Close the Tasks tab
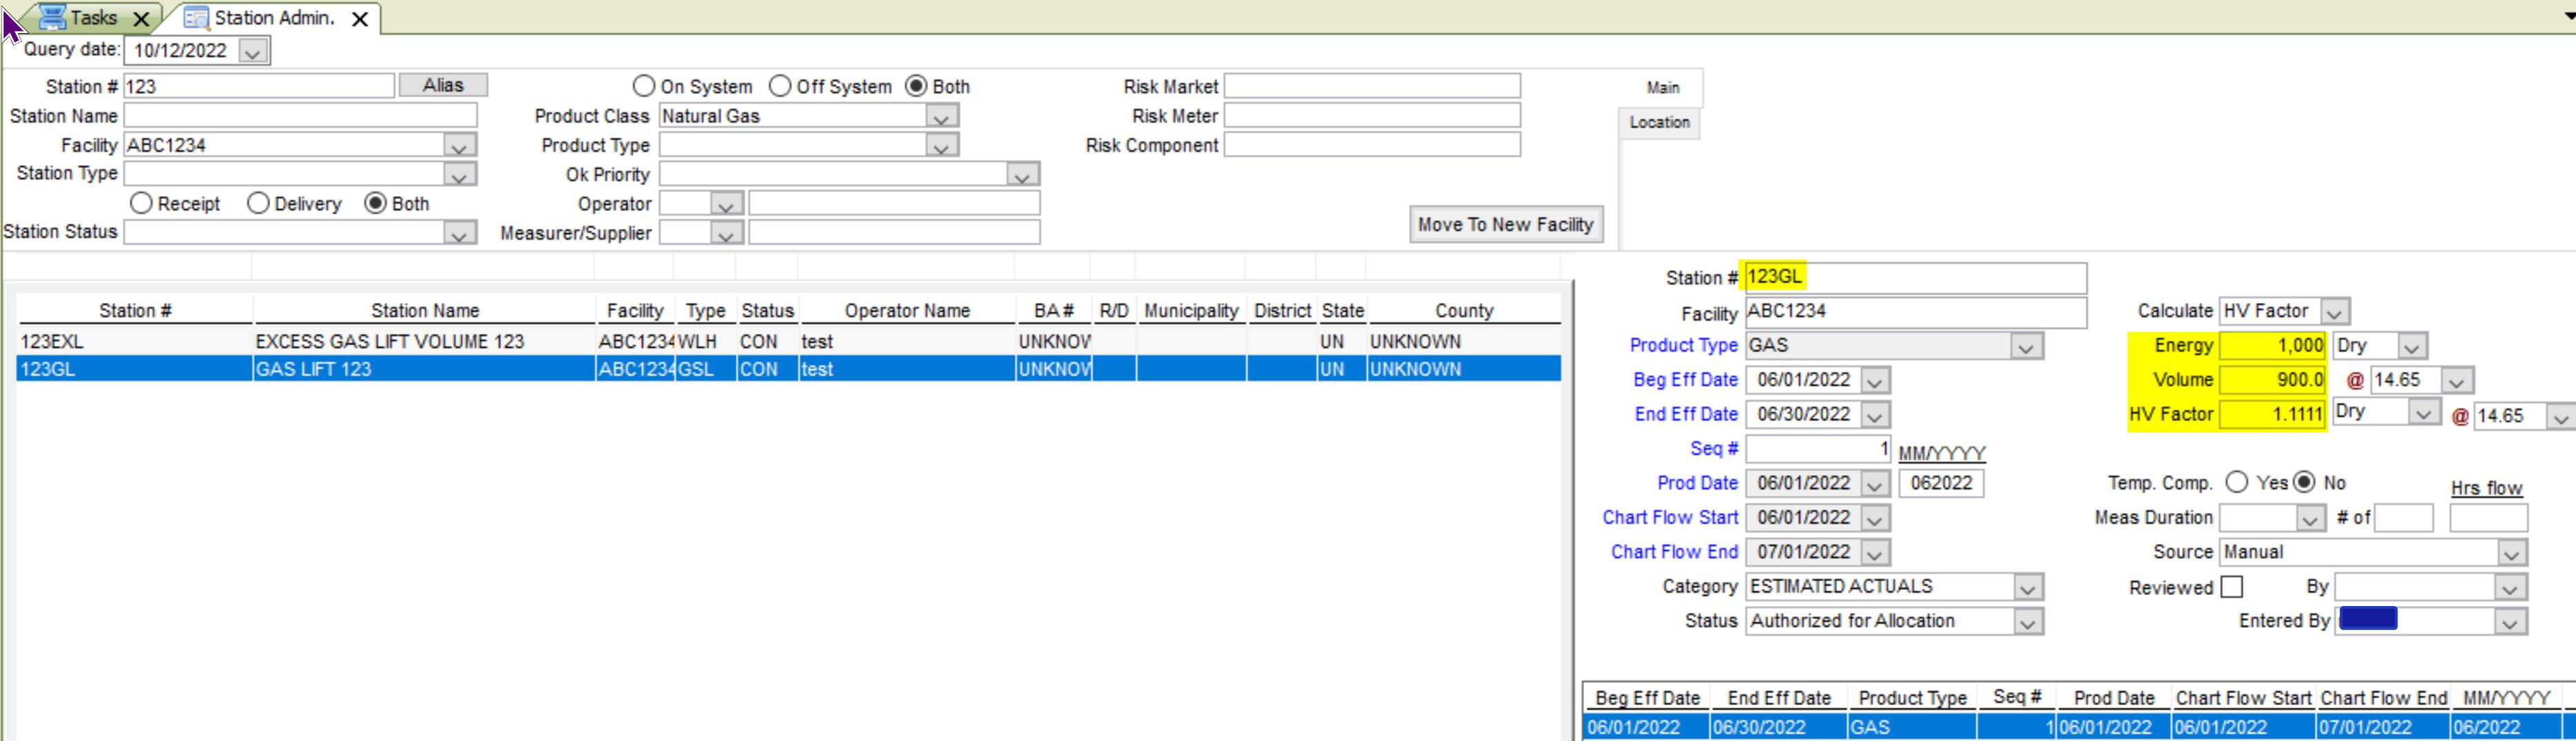The width and height of the screenshot is (2576, 741). pos(142,18)
